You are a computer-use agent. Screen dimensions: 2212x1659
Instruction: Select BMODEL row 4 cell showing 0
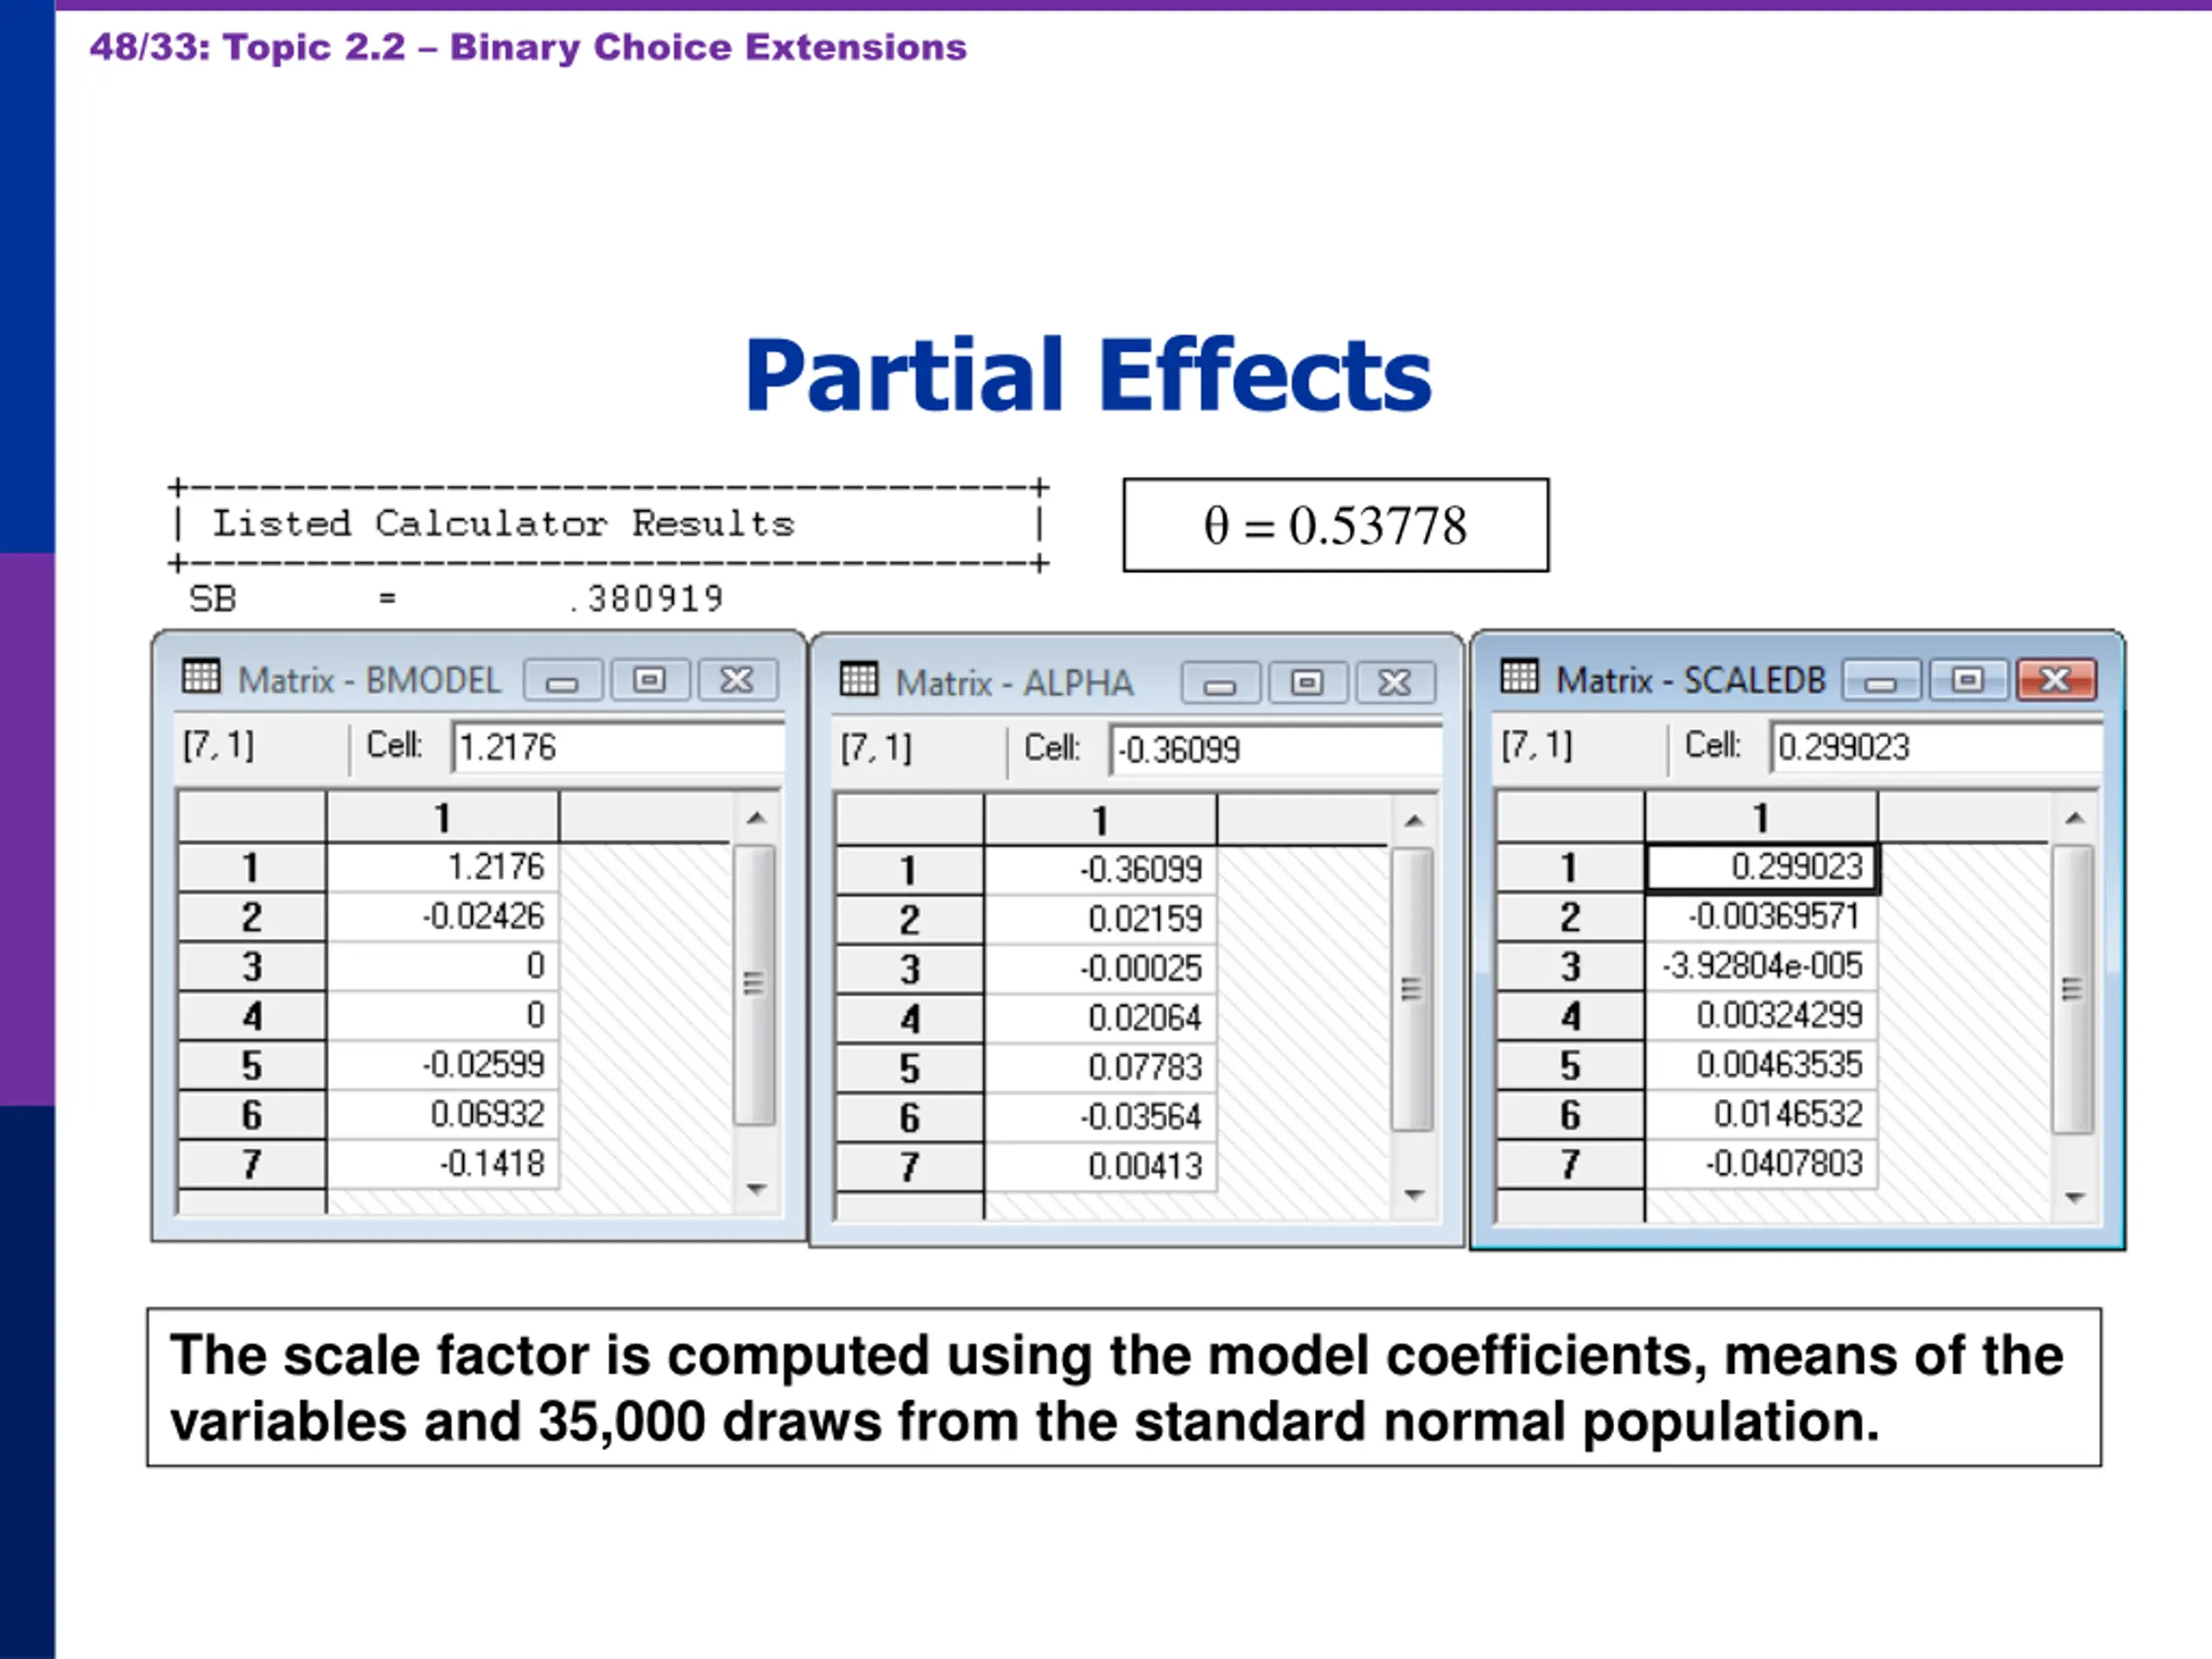tap(442, 1015)
